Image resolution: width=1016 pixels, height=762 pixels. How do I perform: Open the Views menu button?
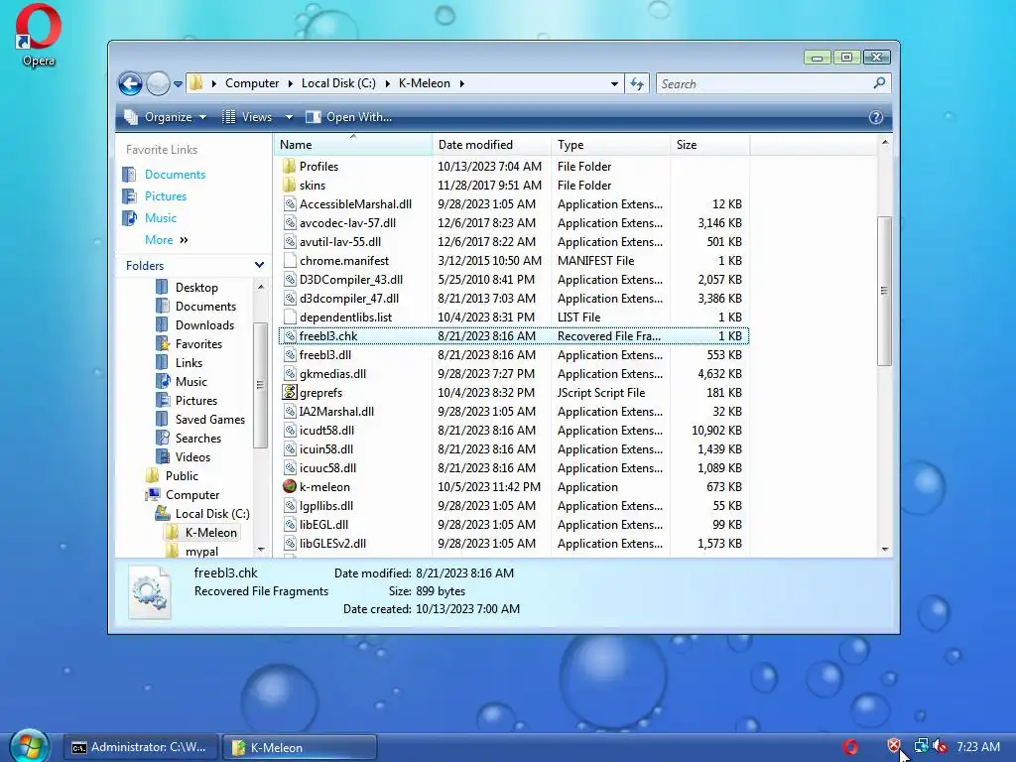(x=247, y=117)
